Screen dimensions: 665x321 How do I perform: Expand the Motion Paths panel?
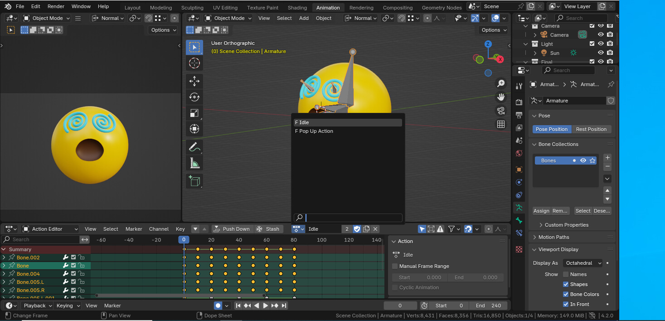pos(553,237)
